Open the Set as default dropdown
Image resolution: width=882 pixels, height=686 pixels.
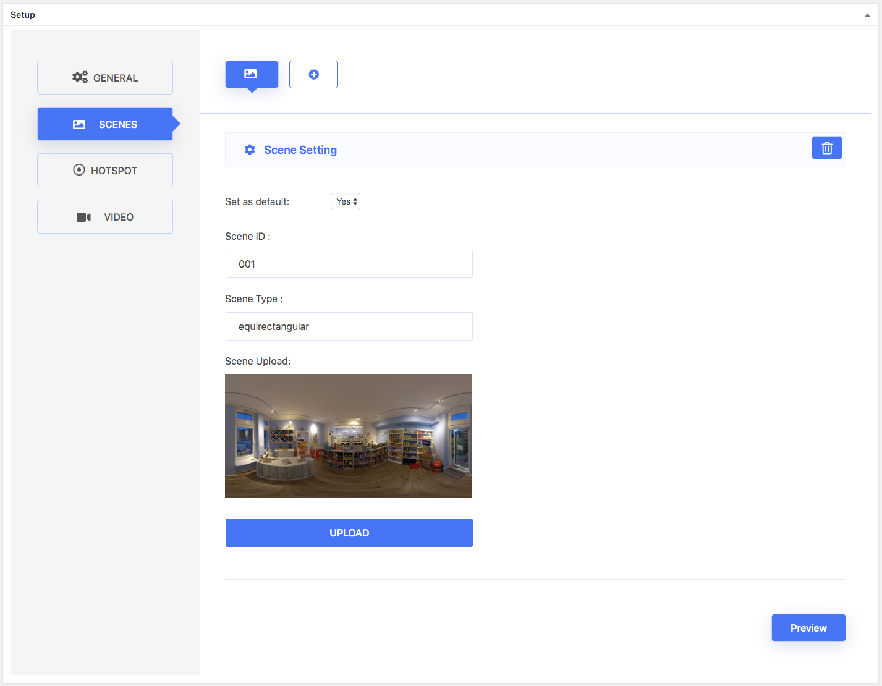(x=346, y=201)
